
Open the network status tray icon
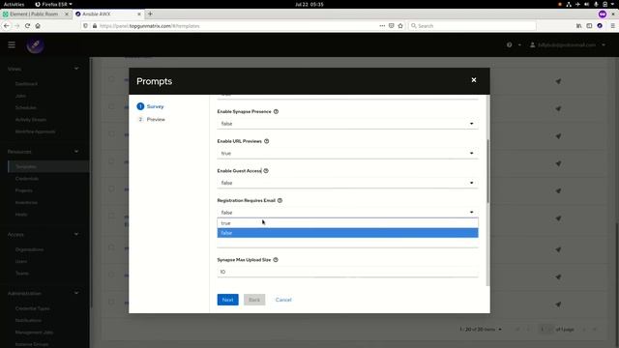coord(569,4)
